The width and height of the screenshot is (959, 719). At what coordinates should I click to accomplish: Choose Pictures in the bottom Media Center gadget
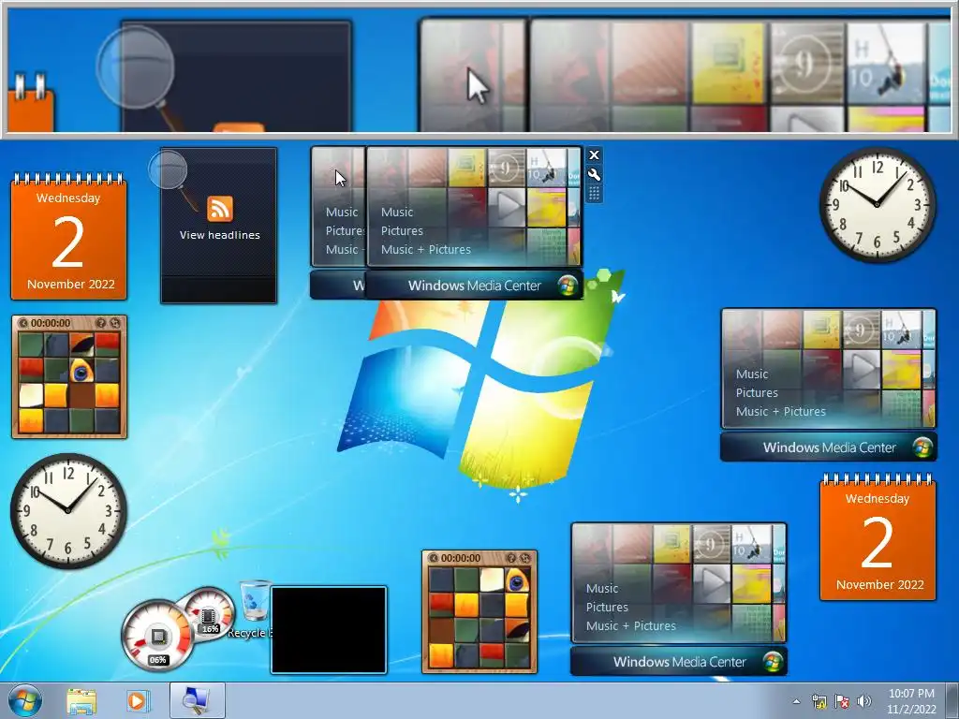[607, 608]
